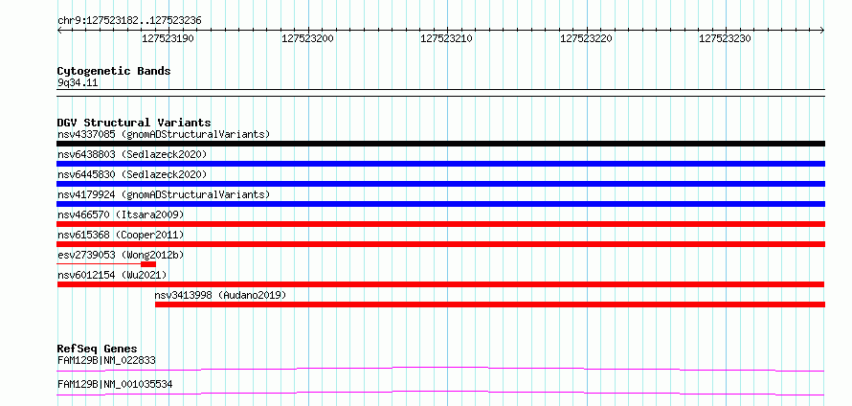Click the chr9:127523182..127523236 region label
This screenshot has width=852, height=406.
[x=129, y=21]
